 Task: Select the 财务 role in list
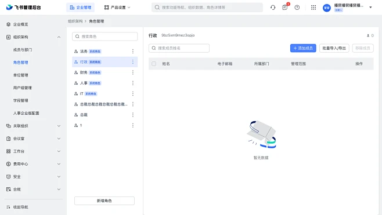(104, 72)
